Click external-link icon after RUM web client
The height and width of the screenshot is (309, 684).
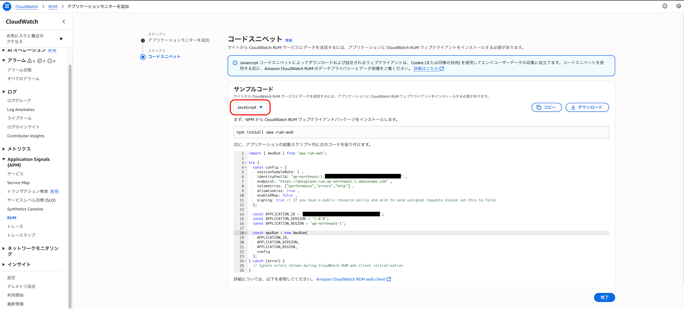click(389, 279)
